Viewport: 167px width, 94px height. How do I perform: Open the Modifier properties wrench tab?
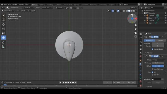coord(141,64)
